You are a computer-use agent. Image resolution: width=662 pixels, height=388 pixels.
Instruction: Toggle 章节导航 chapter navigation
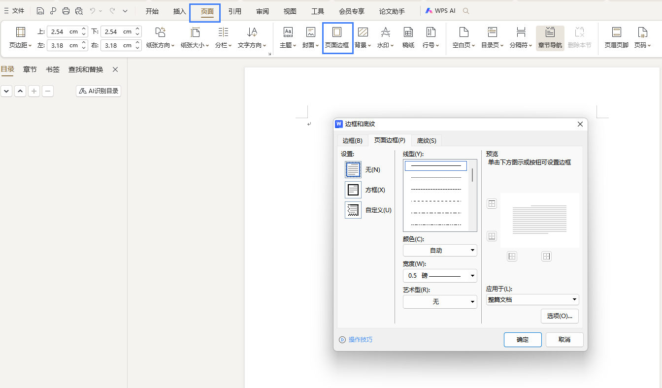click(x=550, y=38)
